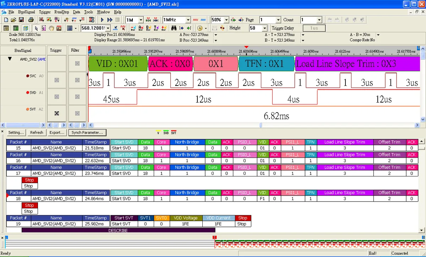The image size is (426, 257).
Task: Toggle the yellow V legend marker
Action: [x=158, y=132]
